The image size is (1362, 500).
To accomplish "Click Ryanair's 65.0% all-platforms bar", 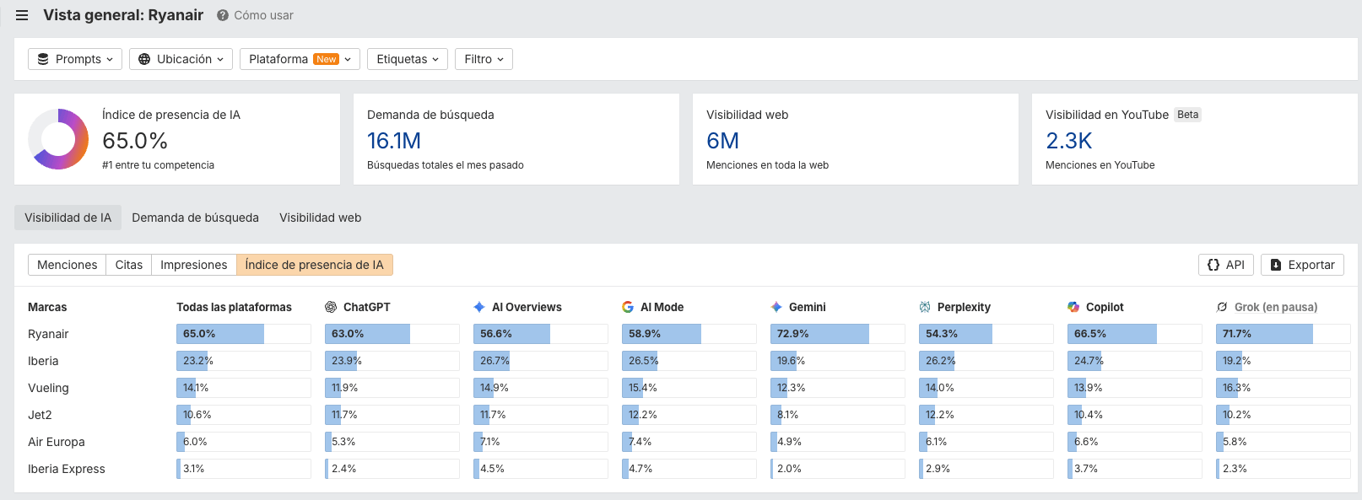I will [244, 334].
